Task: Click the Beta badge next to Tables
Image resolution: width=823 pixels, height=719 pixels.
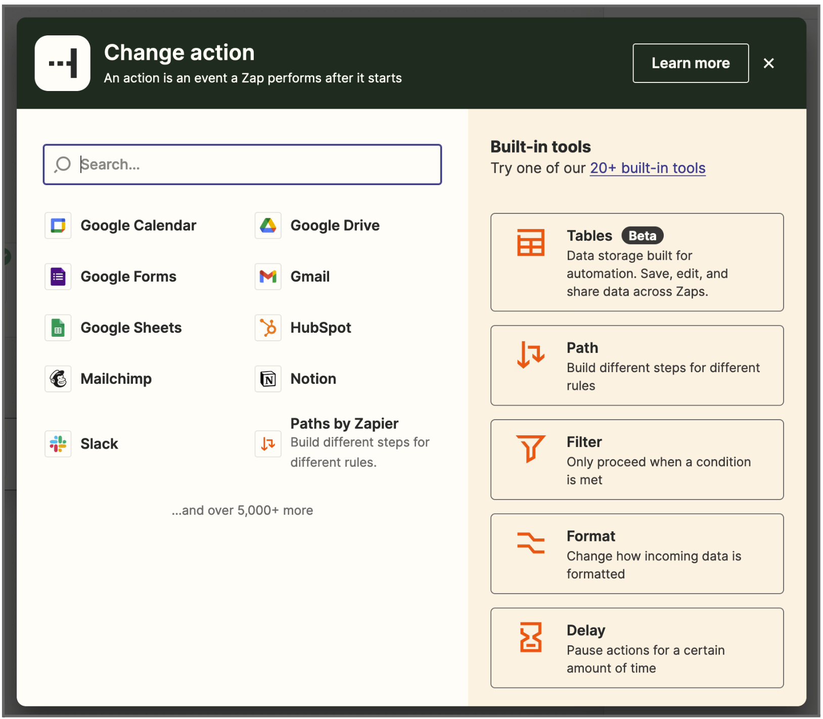Action: [642, 236]
